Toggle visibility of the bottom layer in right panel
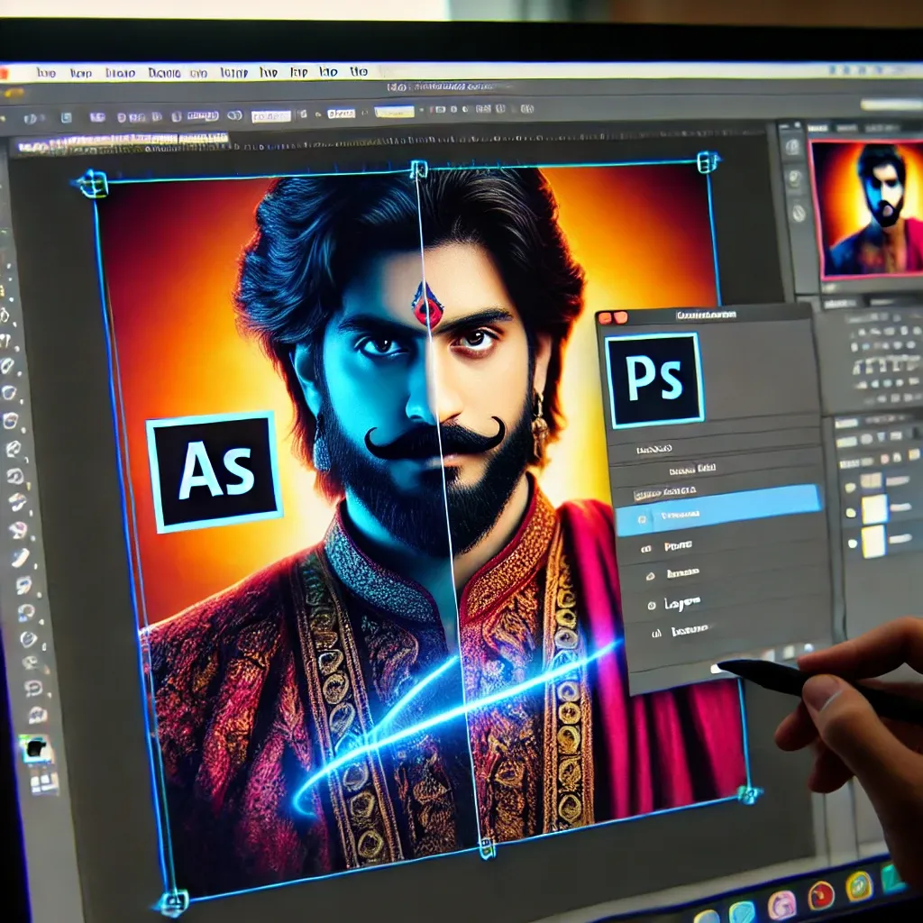The image size is (923, 923). coord(849,543)
